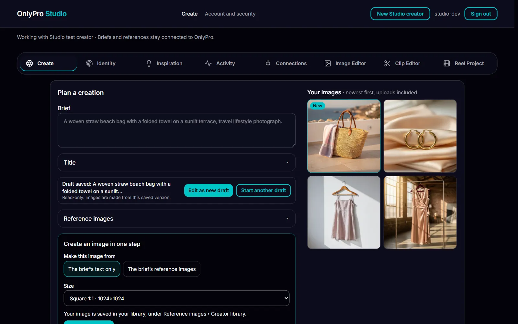Click the New Studio creator button
The width and height of the screenshot is (518, 324).
pos(400,14)
